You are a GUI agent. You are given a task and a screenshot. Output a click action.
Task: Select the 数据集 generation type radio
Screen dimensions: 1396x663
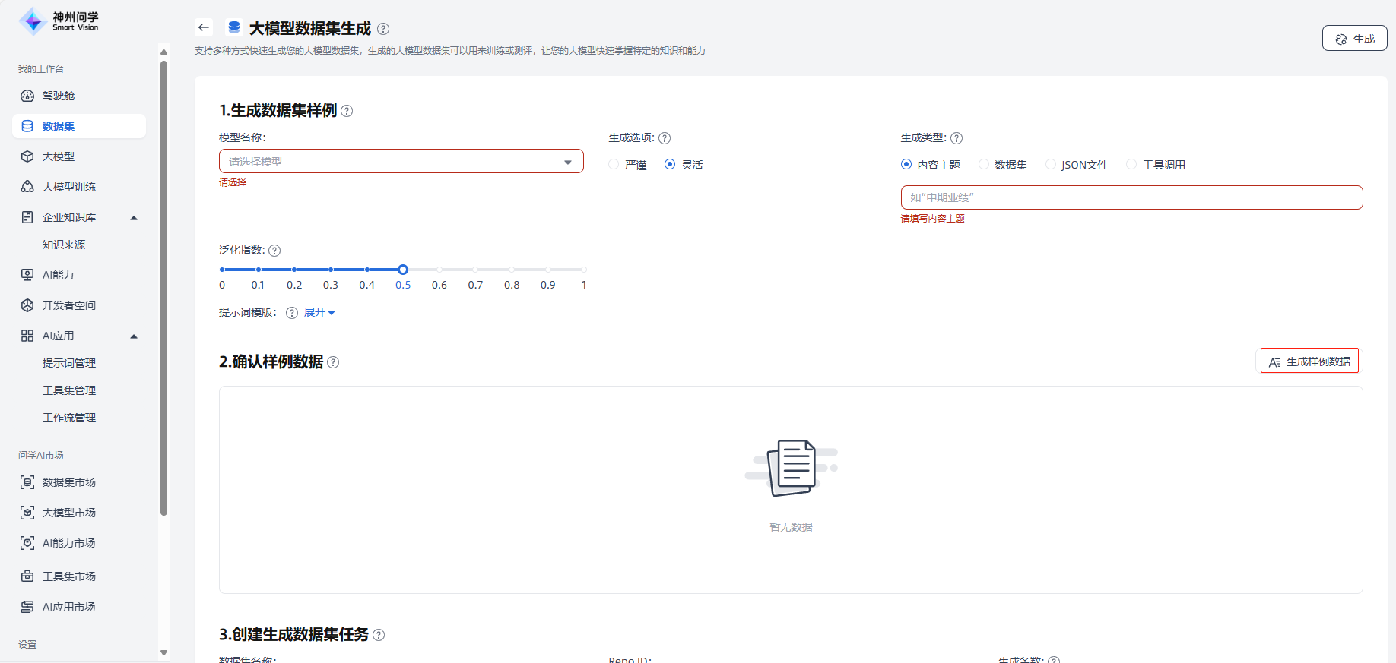[984, 165]
